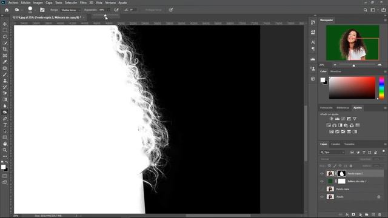
Task: Click the search magnifier icon at top right
Action: 365,10
